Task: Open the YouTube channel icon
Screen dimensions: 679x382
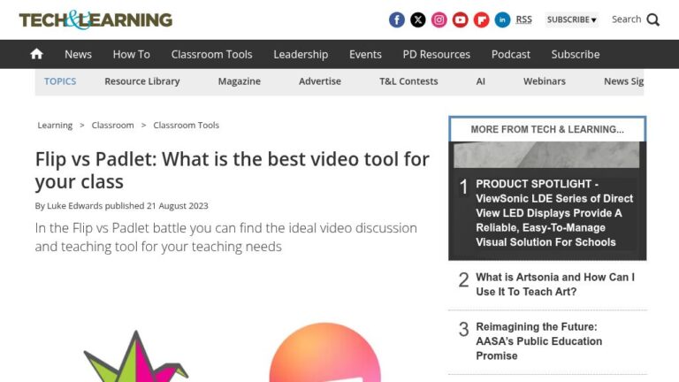Action: (x=461, y=20)
